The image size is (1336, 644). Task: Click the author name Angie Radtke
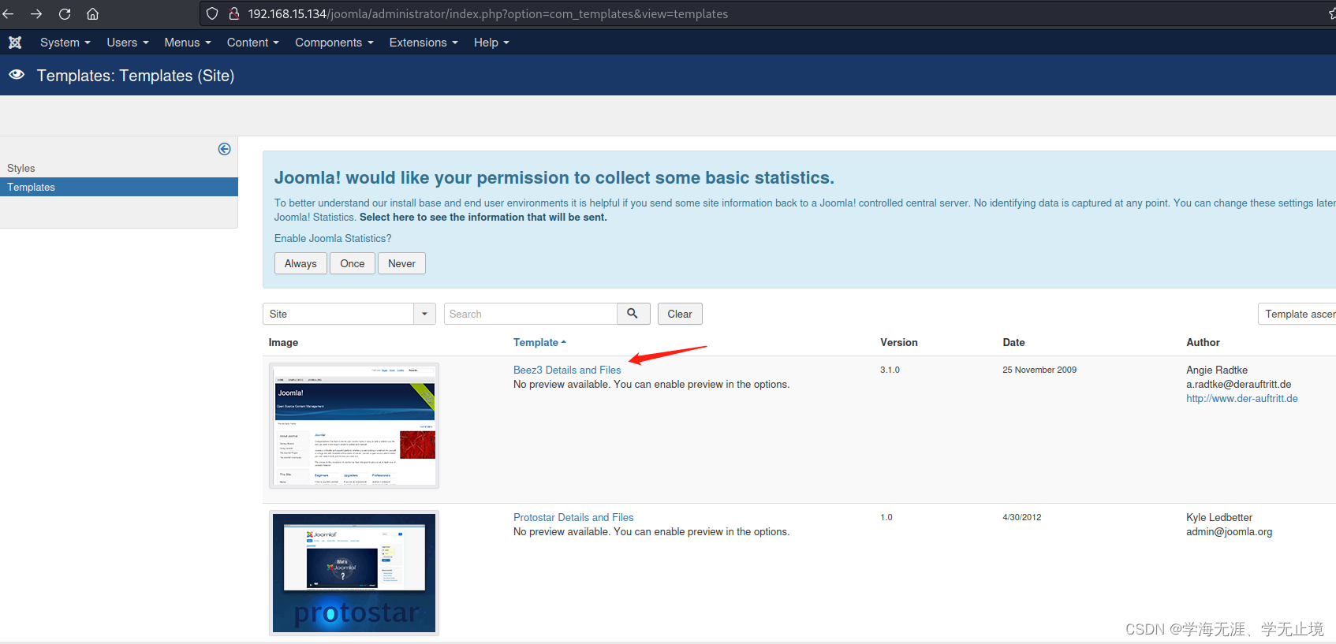1217,370
